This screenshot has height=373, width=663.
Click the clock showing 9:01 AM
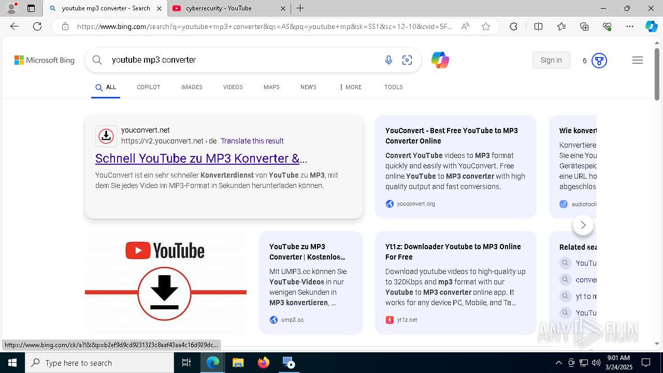point(618,358)
